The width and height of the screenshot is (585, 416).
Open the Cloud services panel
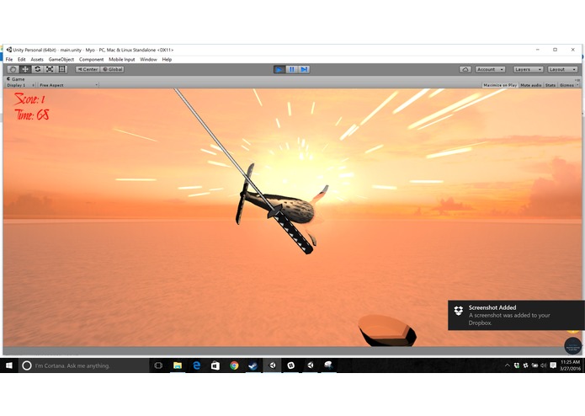465,69
